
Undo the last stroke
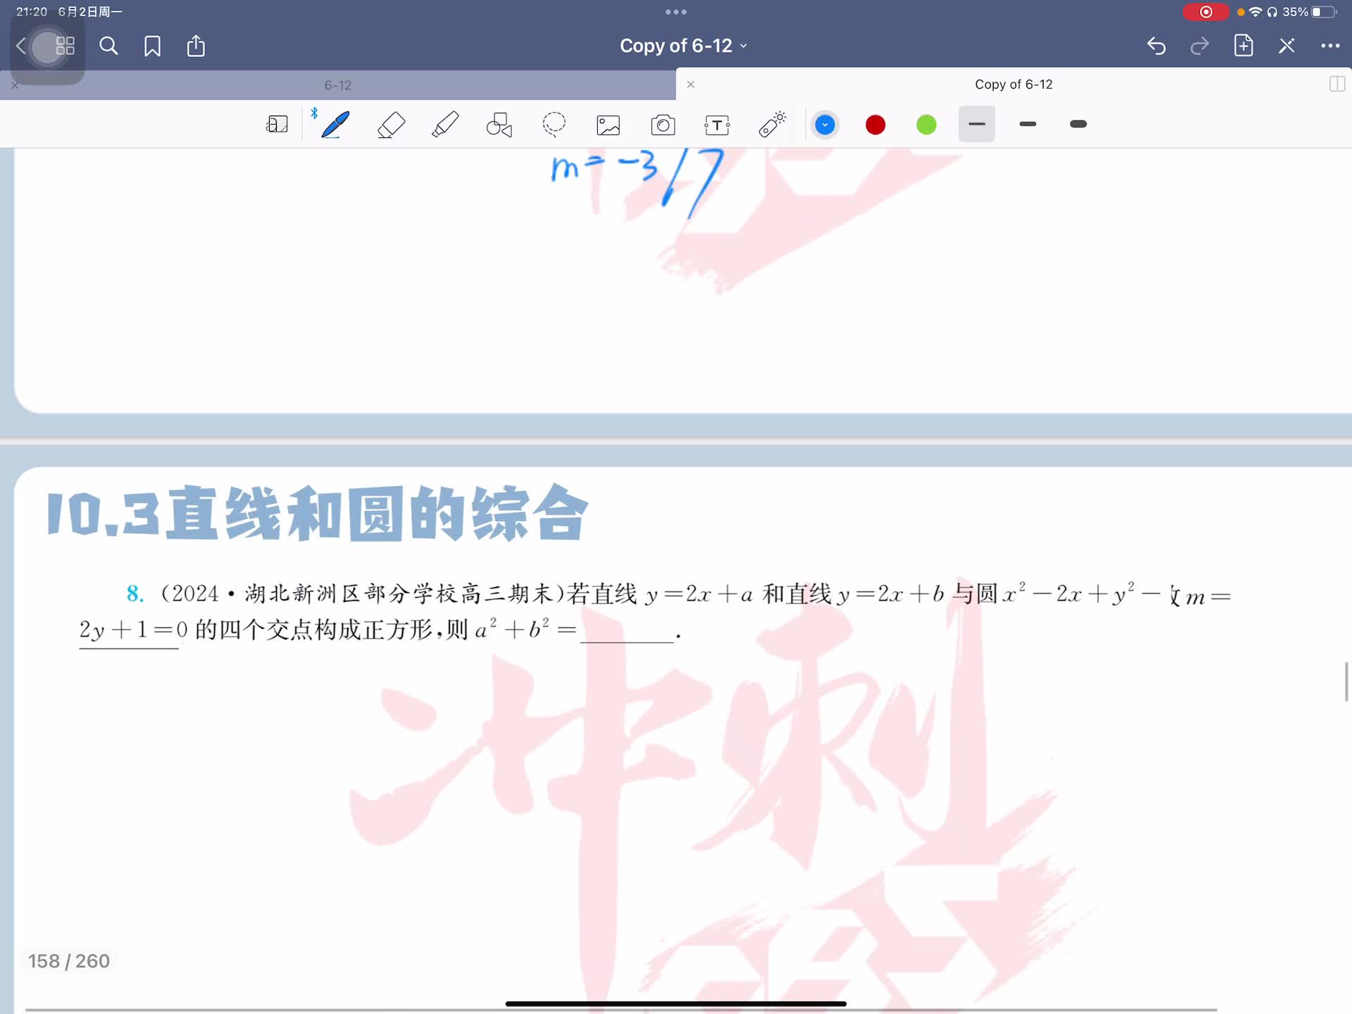(x=1156, y=46)
